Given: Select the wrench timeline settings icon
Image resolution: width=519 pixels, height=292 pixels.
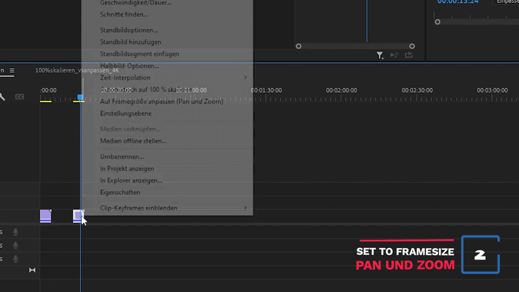Looking at the screenshot, I should tap(3, 96).
